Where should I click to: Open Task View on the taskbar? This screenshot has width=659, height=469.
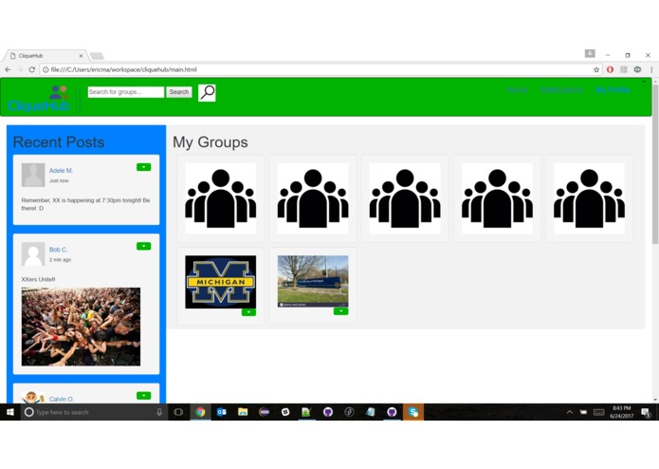(x=178, y=412)
